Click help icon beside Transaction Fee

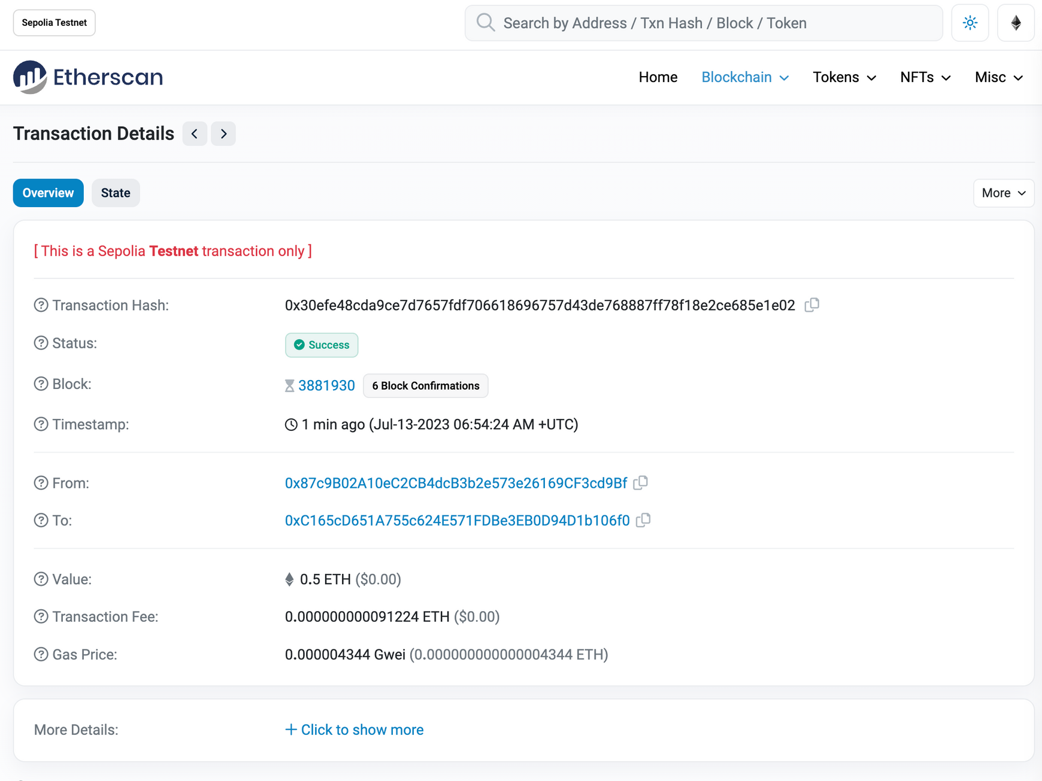point(41,616)
